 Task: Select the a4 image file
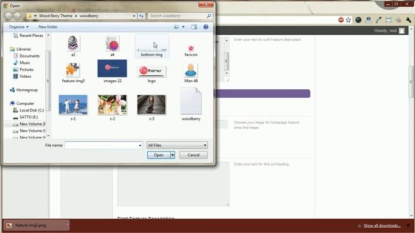[112, 46]
